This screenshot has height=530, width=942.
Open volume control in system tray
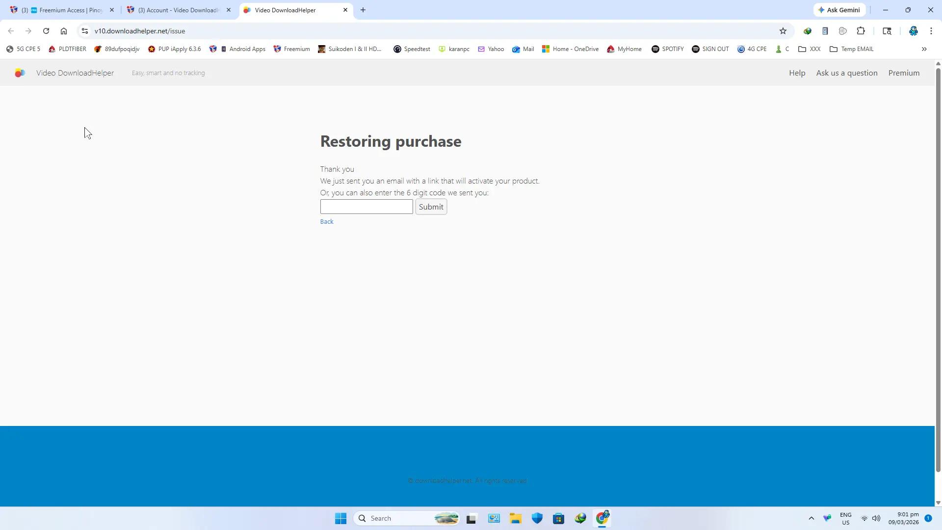pyautogui.click(x=876, y=518)
